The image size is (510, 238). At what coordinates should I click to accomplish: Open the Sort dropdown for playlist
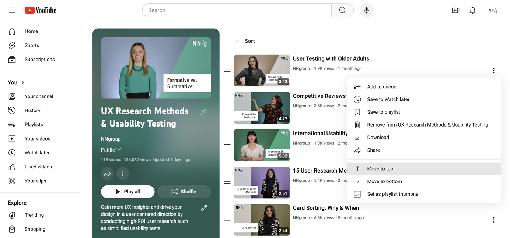click(245, 41)
